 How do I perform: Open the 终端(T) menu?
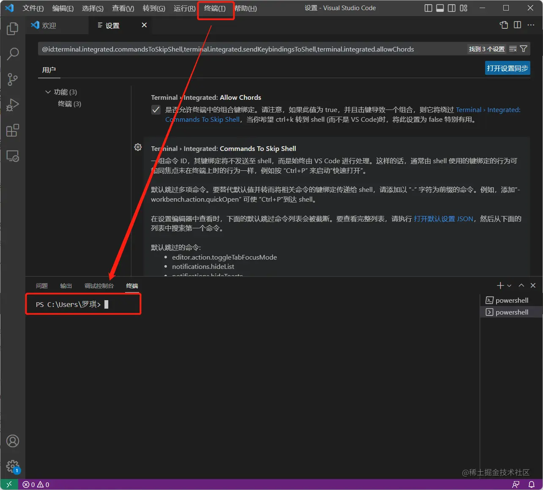point(215,8)
